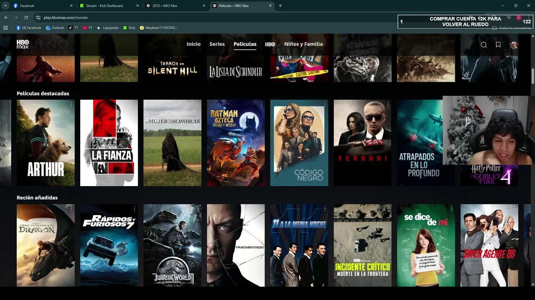Image resolution: width=535 pixels, height=300 pixels.
Task: Select Películas in navigation
Action: click(x=245, y=44)
